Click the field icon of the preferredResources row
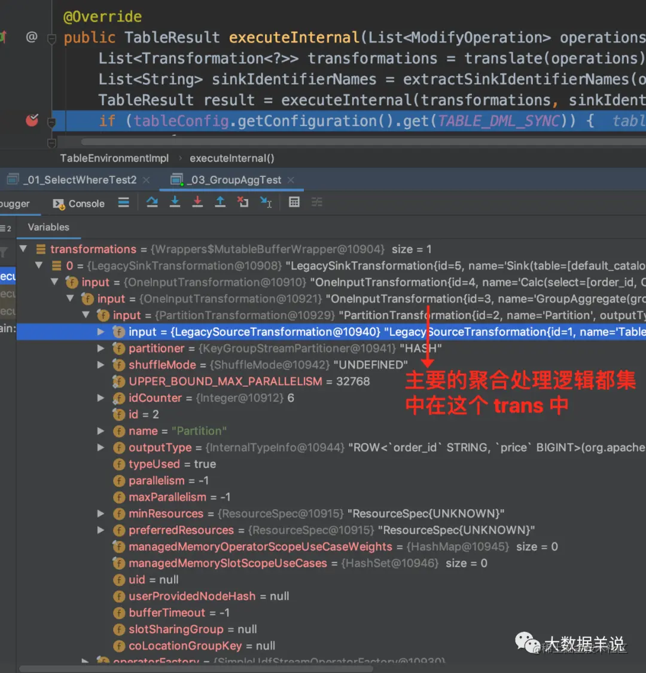 (118, 530)
